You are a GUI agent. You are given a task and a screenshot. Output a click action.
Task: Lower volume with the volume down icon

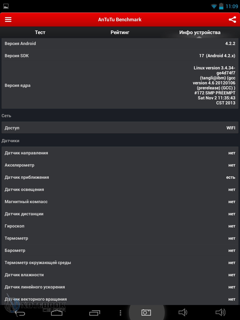click(x=182, y=312)
